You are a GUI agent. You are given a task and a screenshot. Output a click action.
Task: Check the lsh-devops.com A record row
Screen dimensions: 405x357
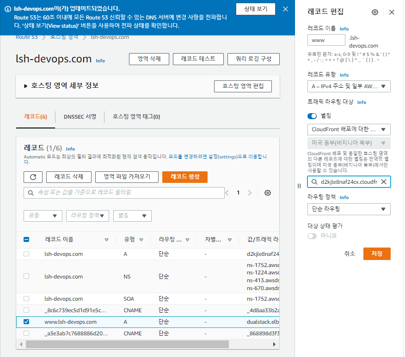pos(26,254)
